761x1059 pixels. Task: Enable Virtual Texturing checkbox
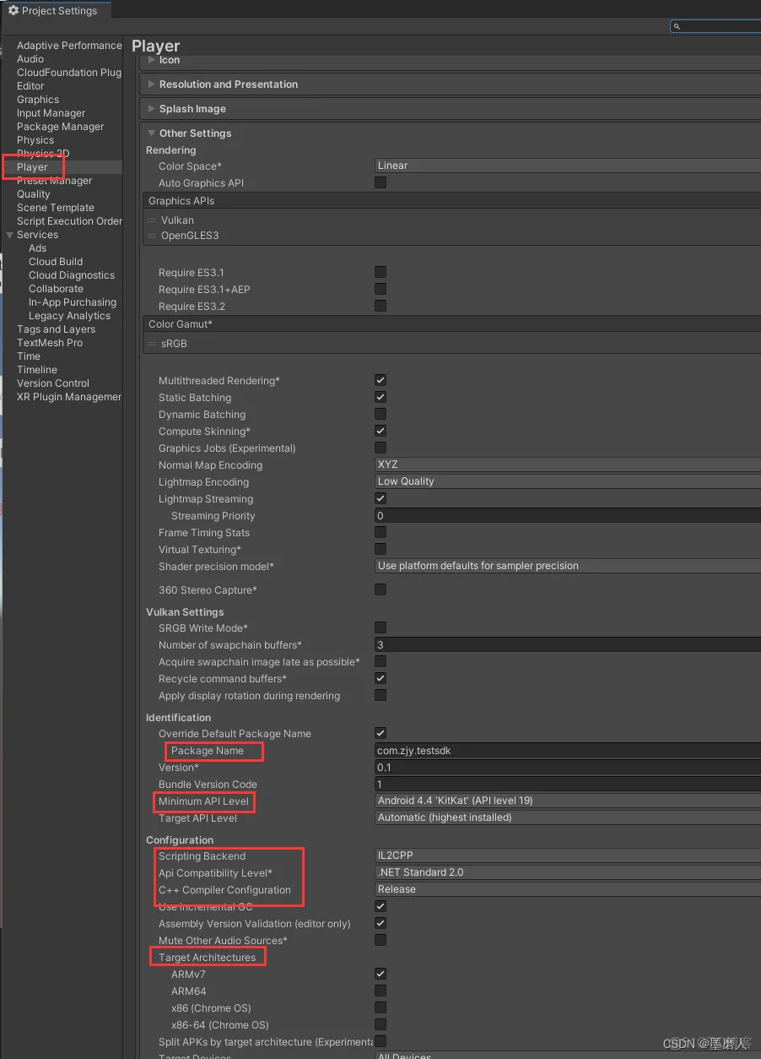point(380,549)
